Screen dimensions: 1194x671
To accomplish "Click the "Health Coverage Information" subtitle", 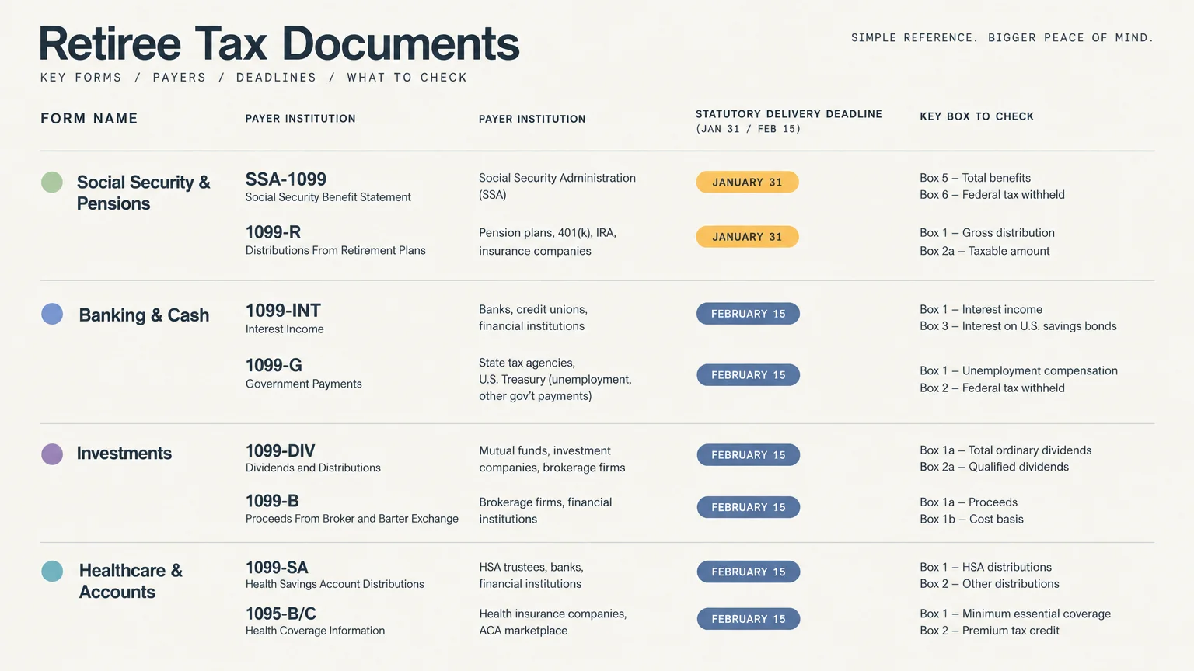I will (x=315, y=631).
